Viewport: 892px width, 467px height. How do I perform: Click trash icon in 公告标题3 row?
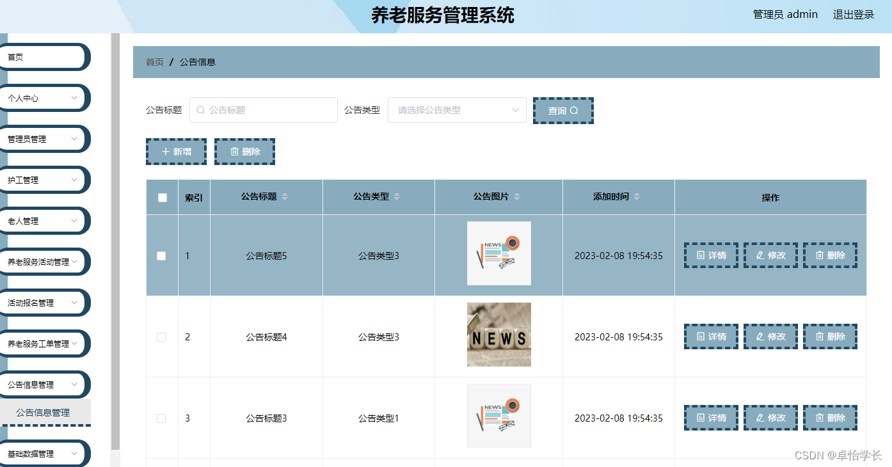point(820,418)
